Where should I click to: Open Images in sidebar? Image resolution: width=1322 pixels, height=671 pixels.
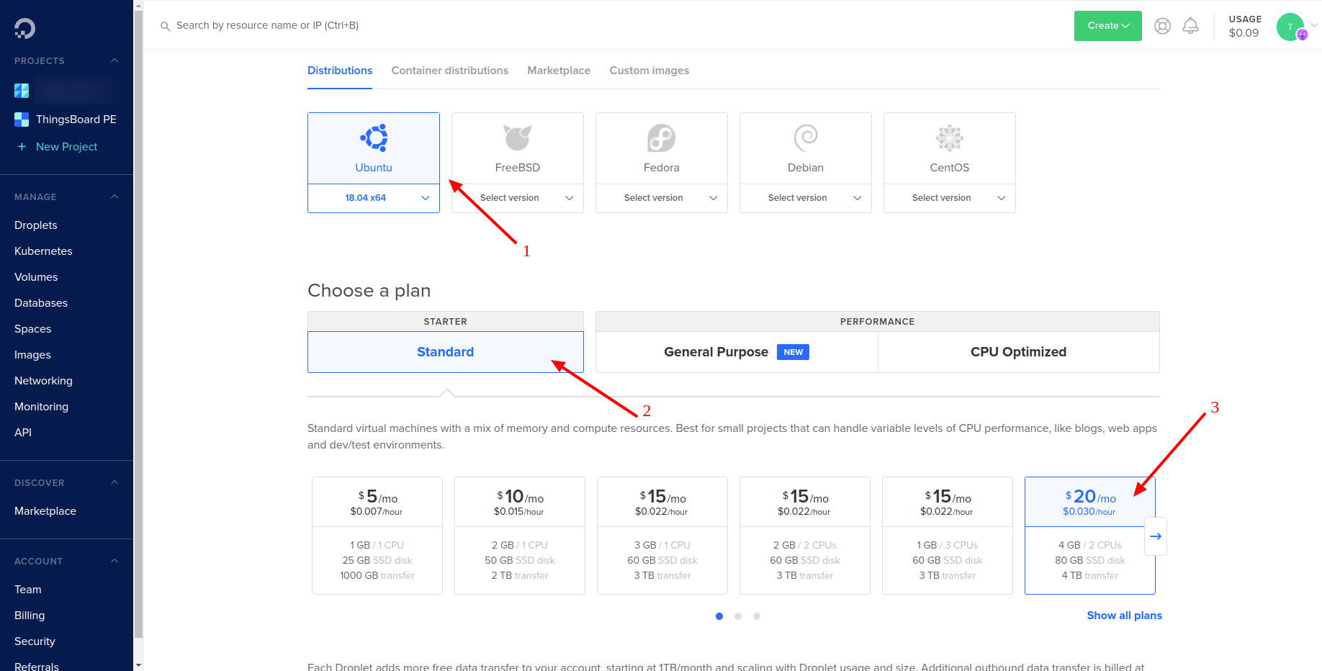click(32, 355)
